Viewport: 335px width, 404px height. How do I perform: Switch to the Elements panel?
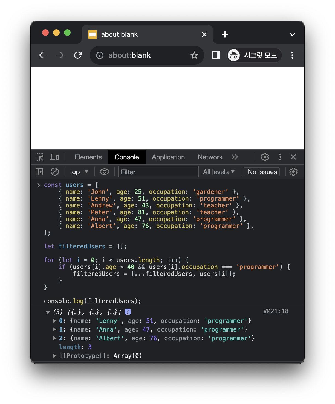click(88, 157)
